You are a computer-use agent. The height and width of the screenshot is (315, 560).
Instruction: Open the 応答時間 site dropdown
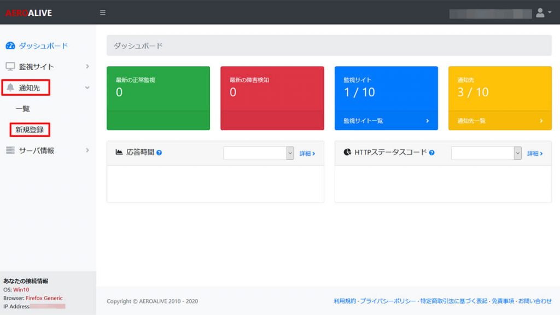click(x=259, y=153)
